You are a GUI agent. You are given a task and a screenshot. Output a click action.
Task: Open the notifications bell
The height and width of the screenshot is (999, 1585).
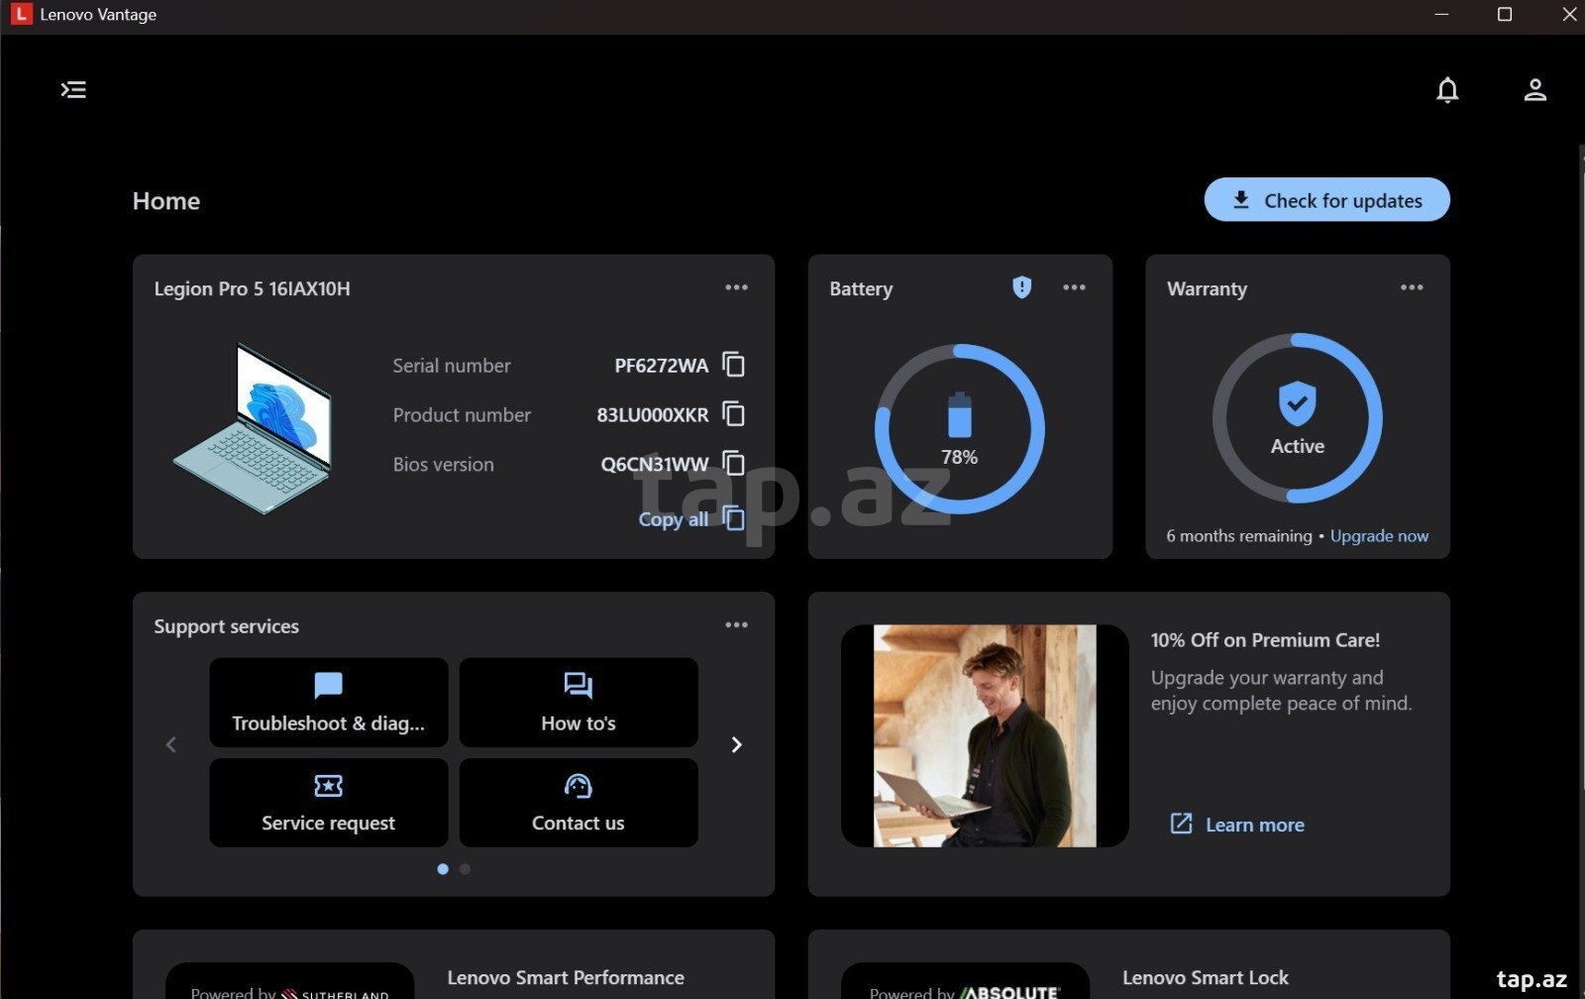(1447, 90)
